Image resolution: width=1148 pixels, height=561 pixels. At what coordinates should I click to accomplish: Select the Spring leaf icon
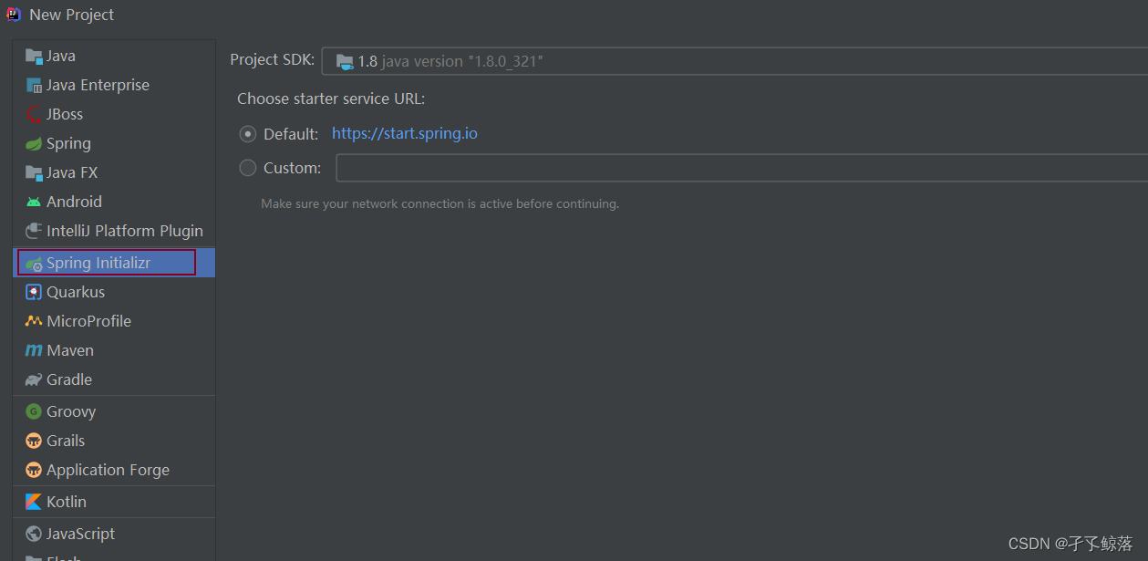pos(34,143)
